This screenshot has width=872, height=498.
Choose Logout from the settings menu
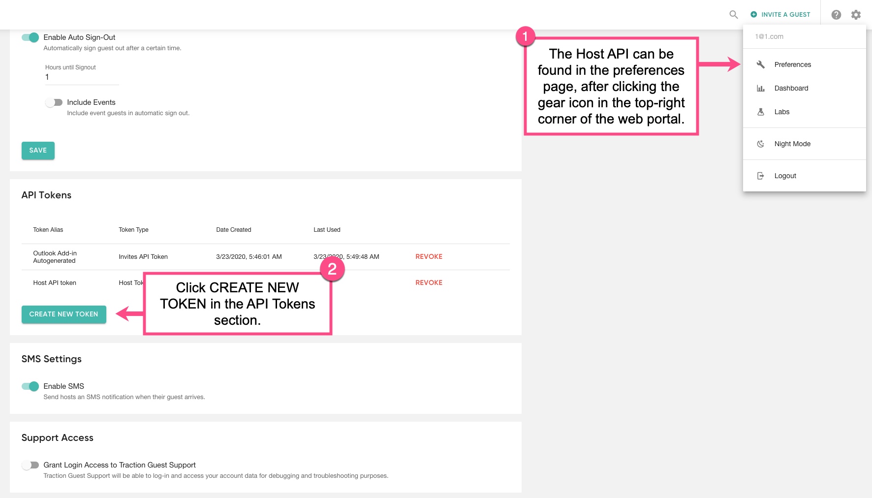785,175
